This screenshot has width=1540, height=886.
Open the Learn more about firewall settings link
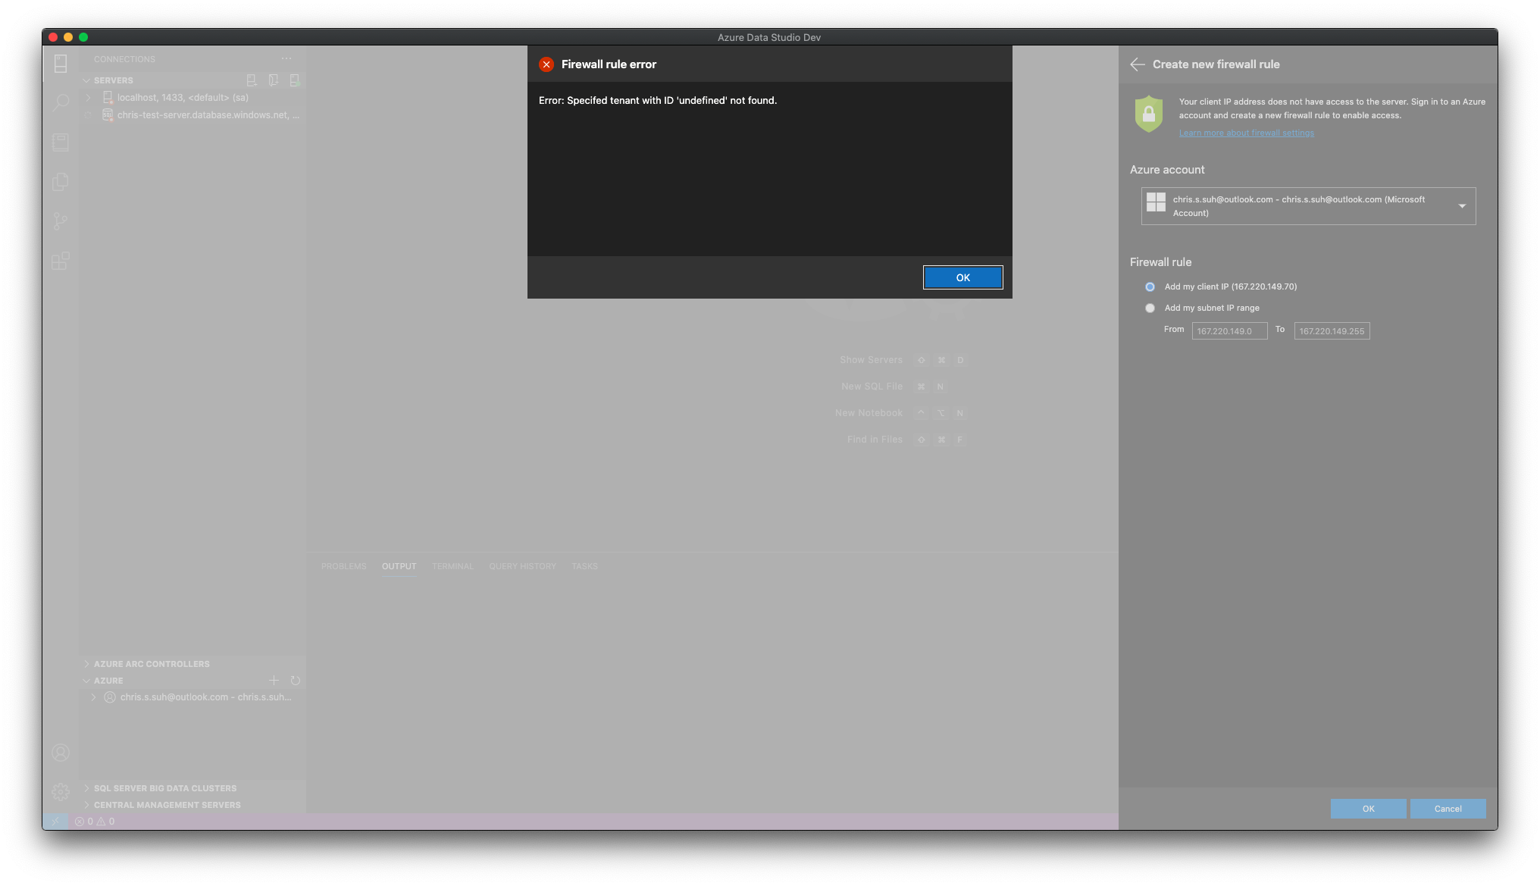click(x=1246, y=132)
